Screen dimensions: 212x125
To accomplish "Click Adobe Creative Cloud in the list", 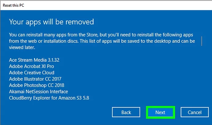I will tap(32, 72).
